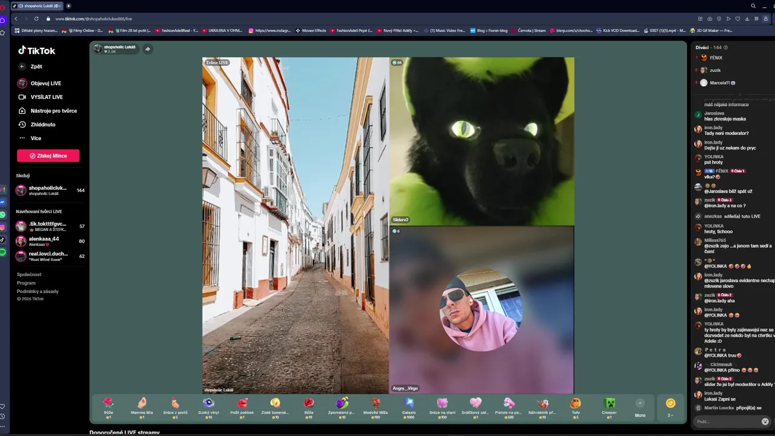Open shopaholic Lukáš streamer profile header
775x436 pixels.
[116, 49]
